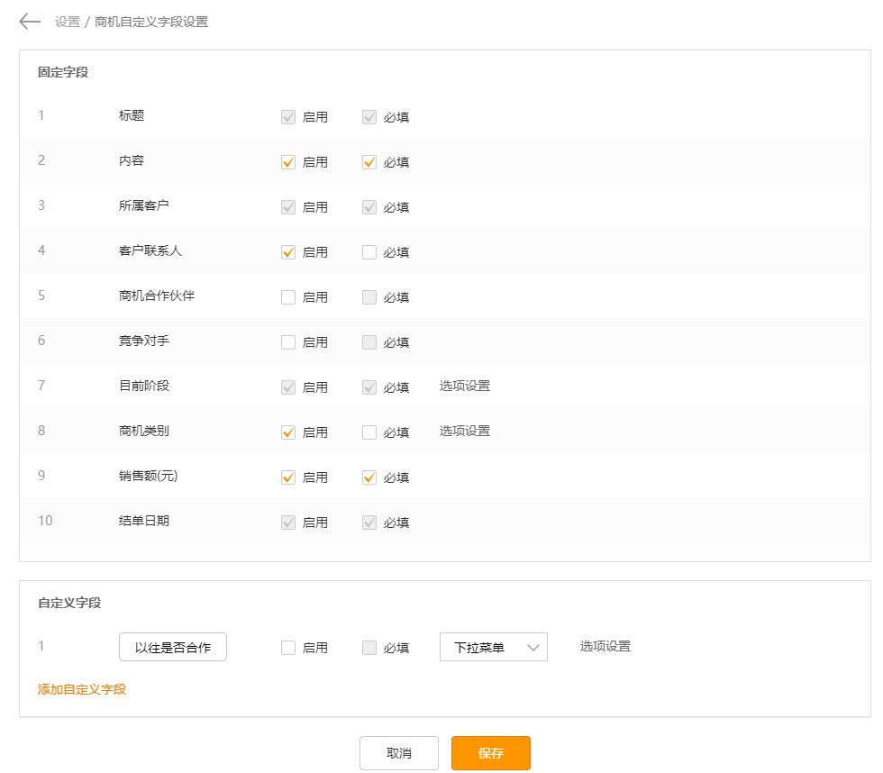
Task: Expand the 下拉菜单 field type dropdown
Action: [x=493, y=647]
